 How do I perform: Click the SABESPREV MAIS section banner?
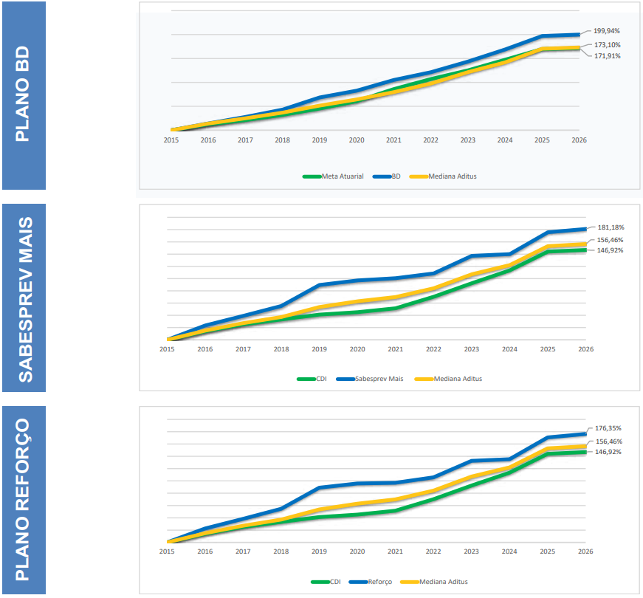24,298
